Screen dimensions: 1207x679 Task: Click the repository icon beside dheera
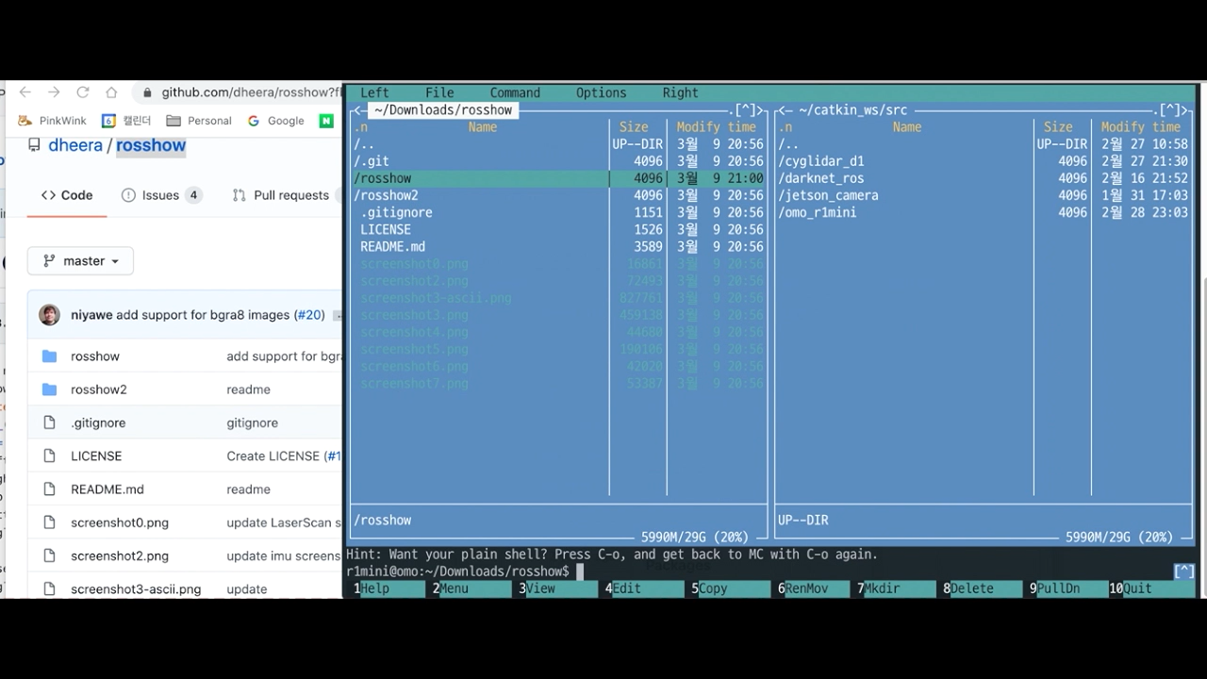(34, 145)
